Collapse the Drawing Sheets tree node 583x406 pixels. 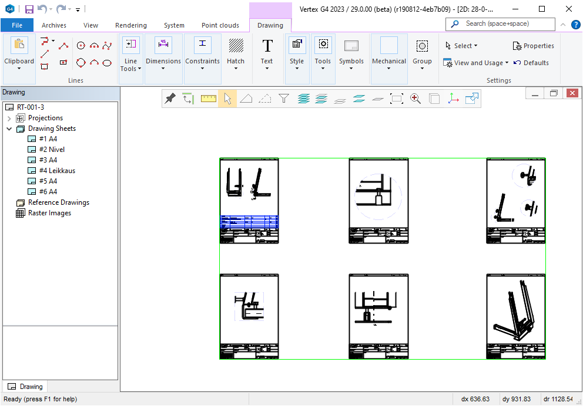pos(9,128)
